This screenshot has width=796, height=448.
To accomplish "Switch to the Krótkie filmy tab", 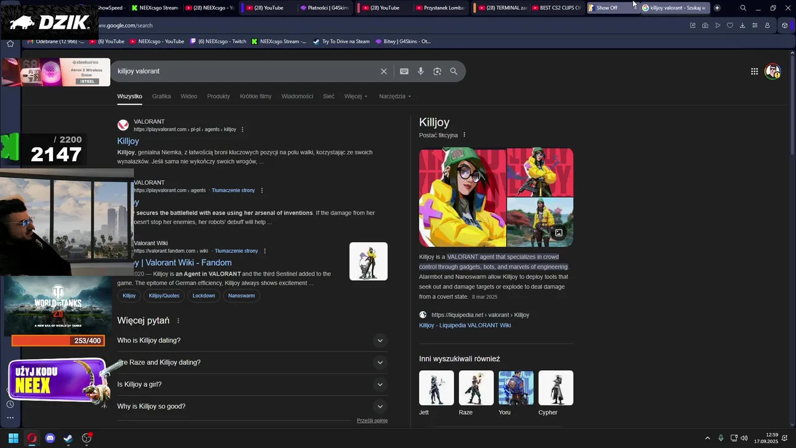I will [x=256, y=96].
